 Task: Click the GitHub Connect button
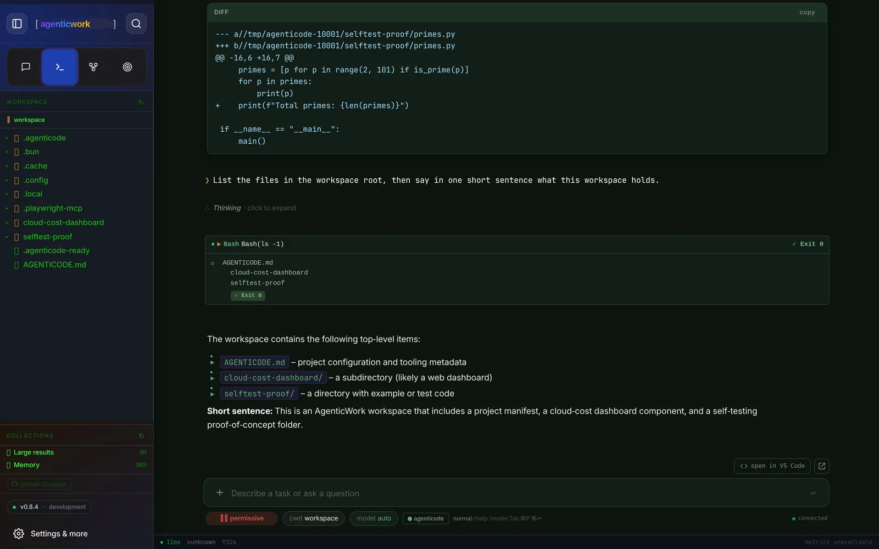pos(39,484)
